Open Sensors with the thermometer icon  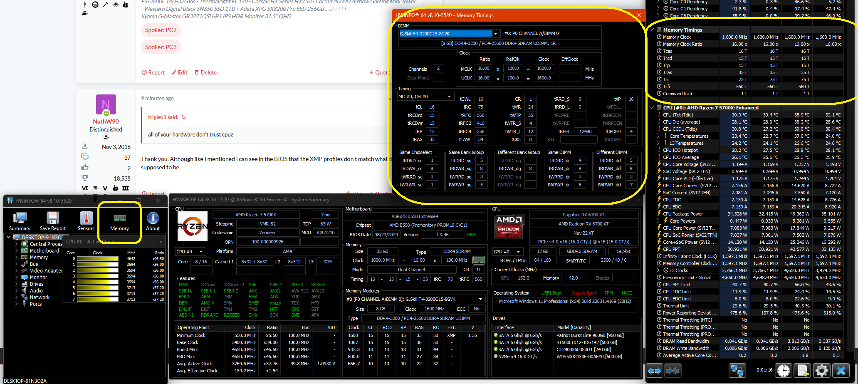coord(86,221)
